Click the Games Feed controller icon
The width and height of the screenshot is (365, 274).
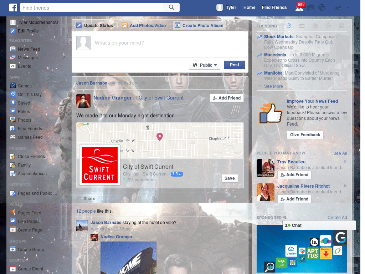pyautogui.click(x=13, y=137)
